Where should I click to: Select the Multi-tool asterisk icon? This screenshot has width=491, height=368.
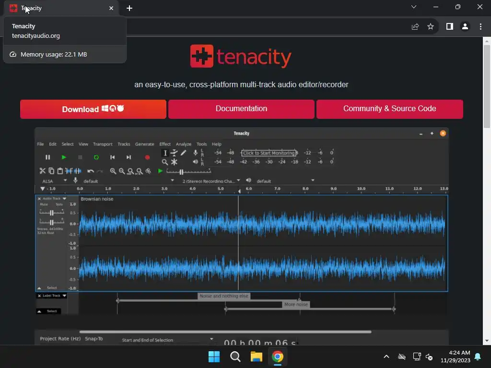point(174,162)
